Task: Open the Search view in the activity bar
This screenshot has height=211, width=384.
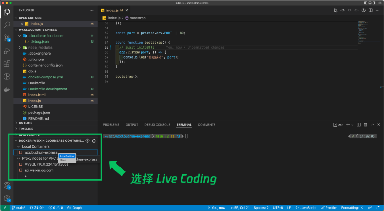Action: point(7,25)
